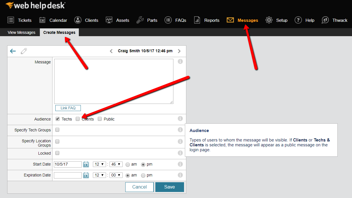
Task: Click the info icon in Expiration Date row
Action: 180,175
